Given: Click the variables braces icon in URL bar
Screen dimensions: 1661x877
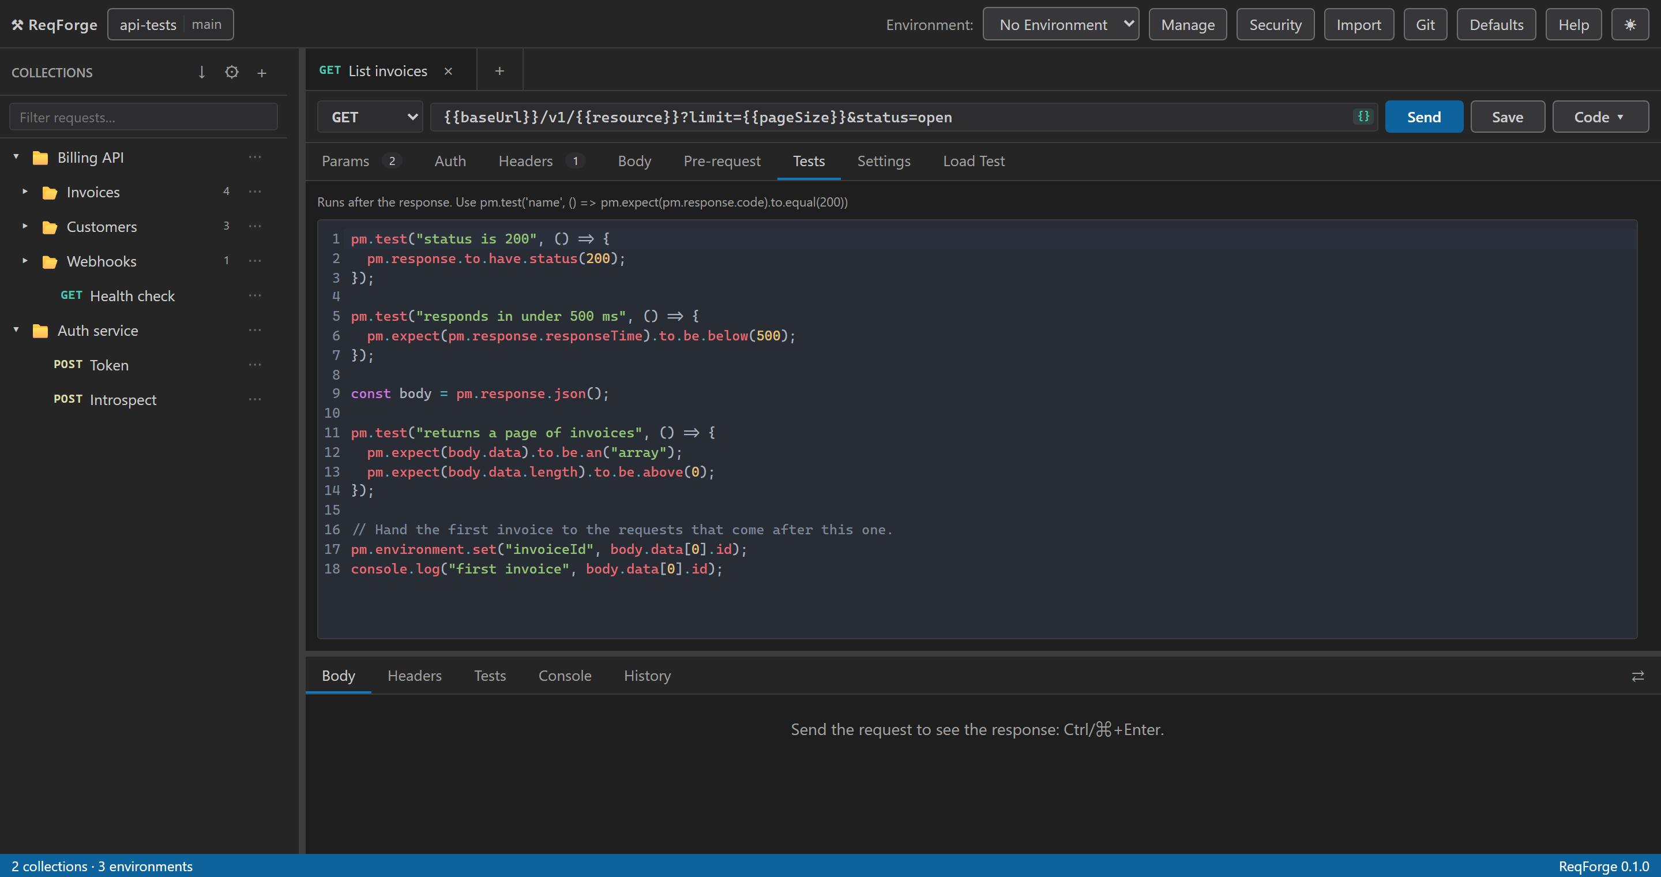Looking at the screenshot, I should click(1363, 116).
